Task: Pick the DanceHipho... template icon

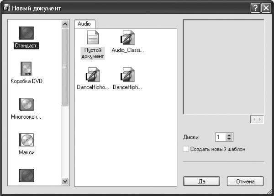Action: pos(93,75)
